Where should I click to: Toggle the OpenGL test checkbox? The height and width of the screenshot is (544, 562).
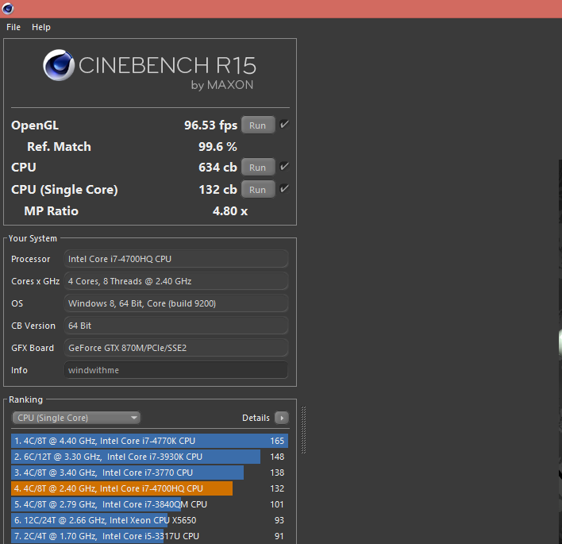pyautogui.click(x=284, y=125)
